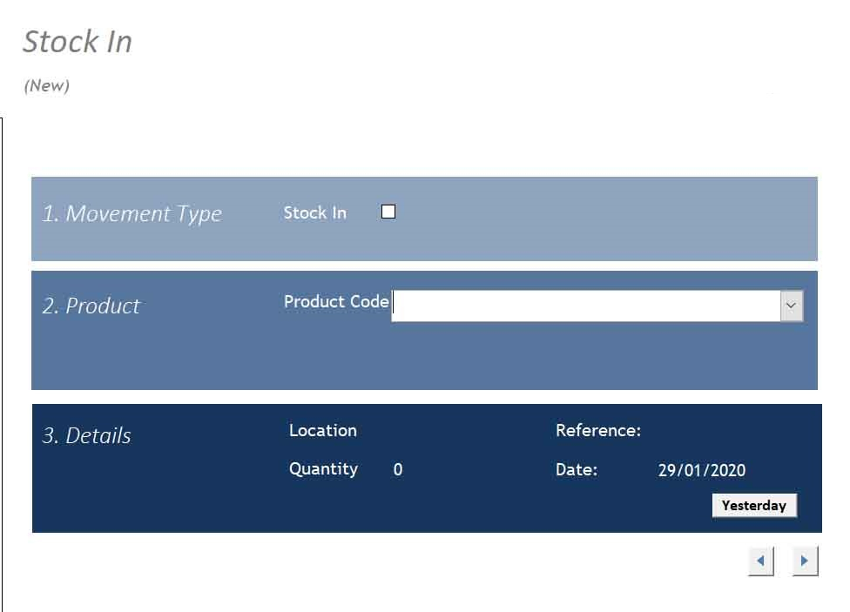This screenshot has width=850, height=612.
Task: Click the next record navigation arrow
Action: pos(804,561)
